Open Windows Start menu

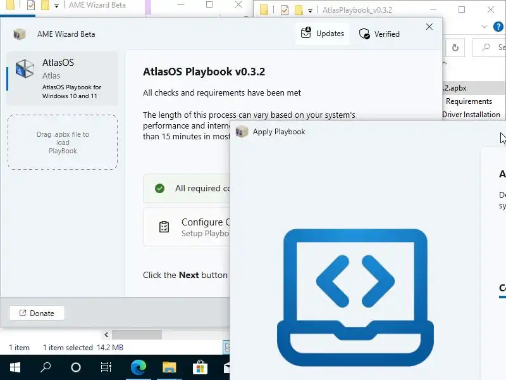click(15, 367)
